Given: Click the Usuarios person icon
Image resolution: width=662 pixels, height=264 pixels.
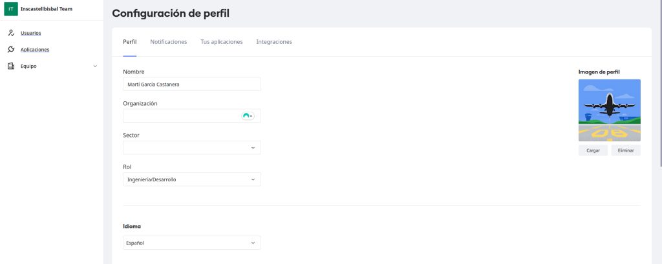Looking at the screenshot, I should pyautogui.click(x=11, y=33).
